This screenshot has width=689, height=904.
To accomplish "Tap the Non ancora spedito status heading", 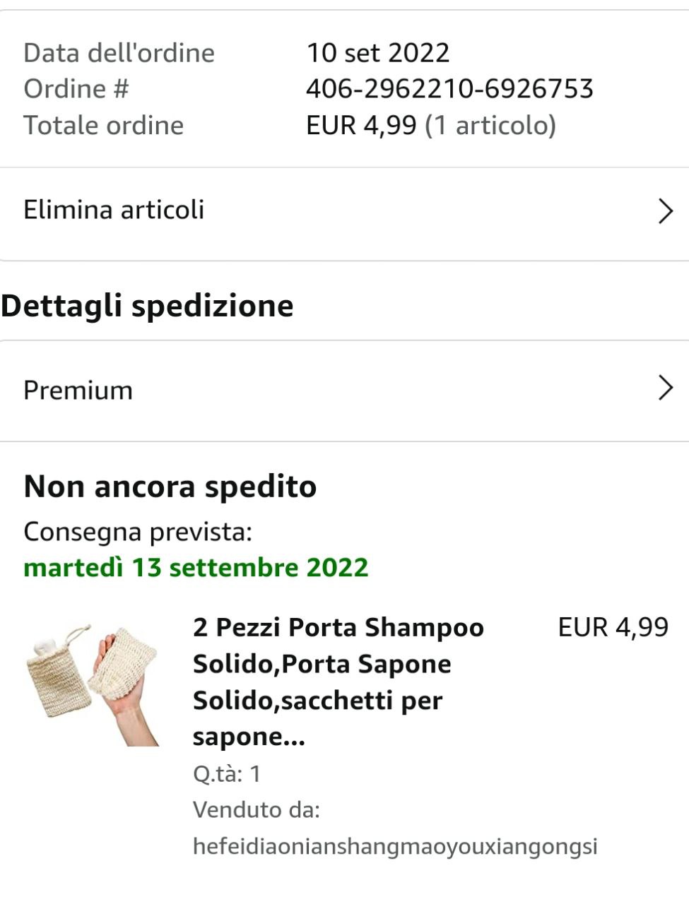I will click(170, 487).
